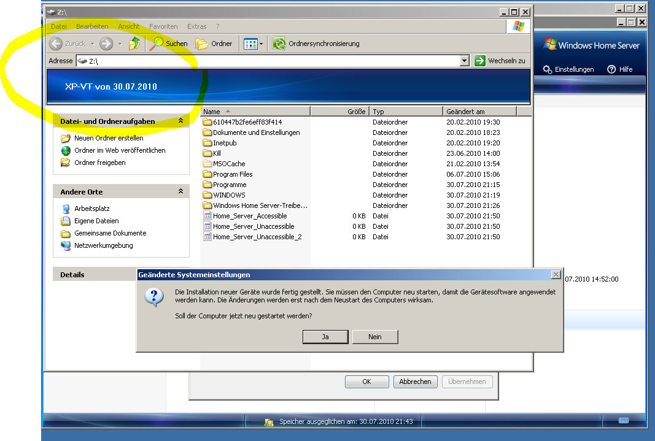Sort by Größe column header
Viewport: 655px width, 441px height.
[339, 112]
